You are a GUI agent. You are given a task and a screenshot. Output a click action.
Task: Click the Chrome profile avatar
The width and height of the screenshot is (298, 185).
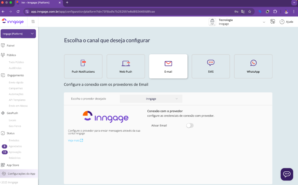286,12
